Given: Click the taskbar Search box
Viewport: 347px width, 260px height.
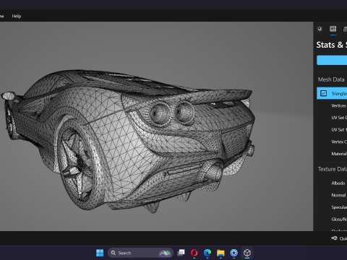Looking at the screenshot, I should pos(140,253).
